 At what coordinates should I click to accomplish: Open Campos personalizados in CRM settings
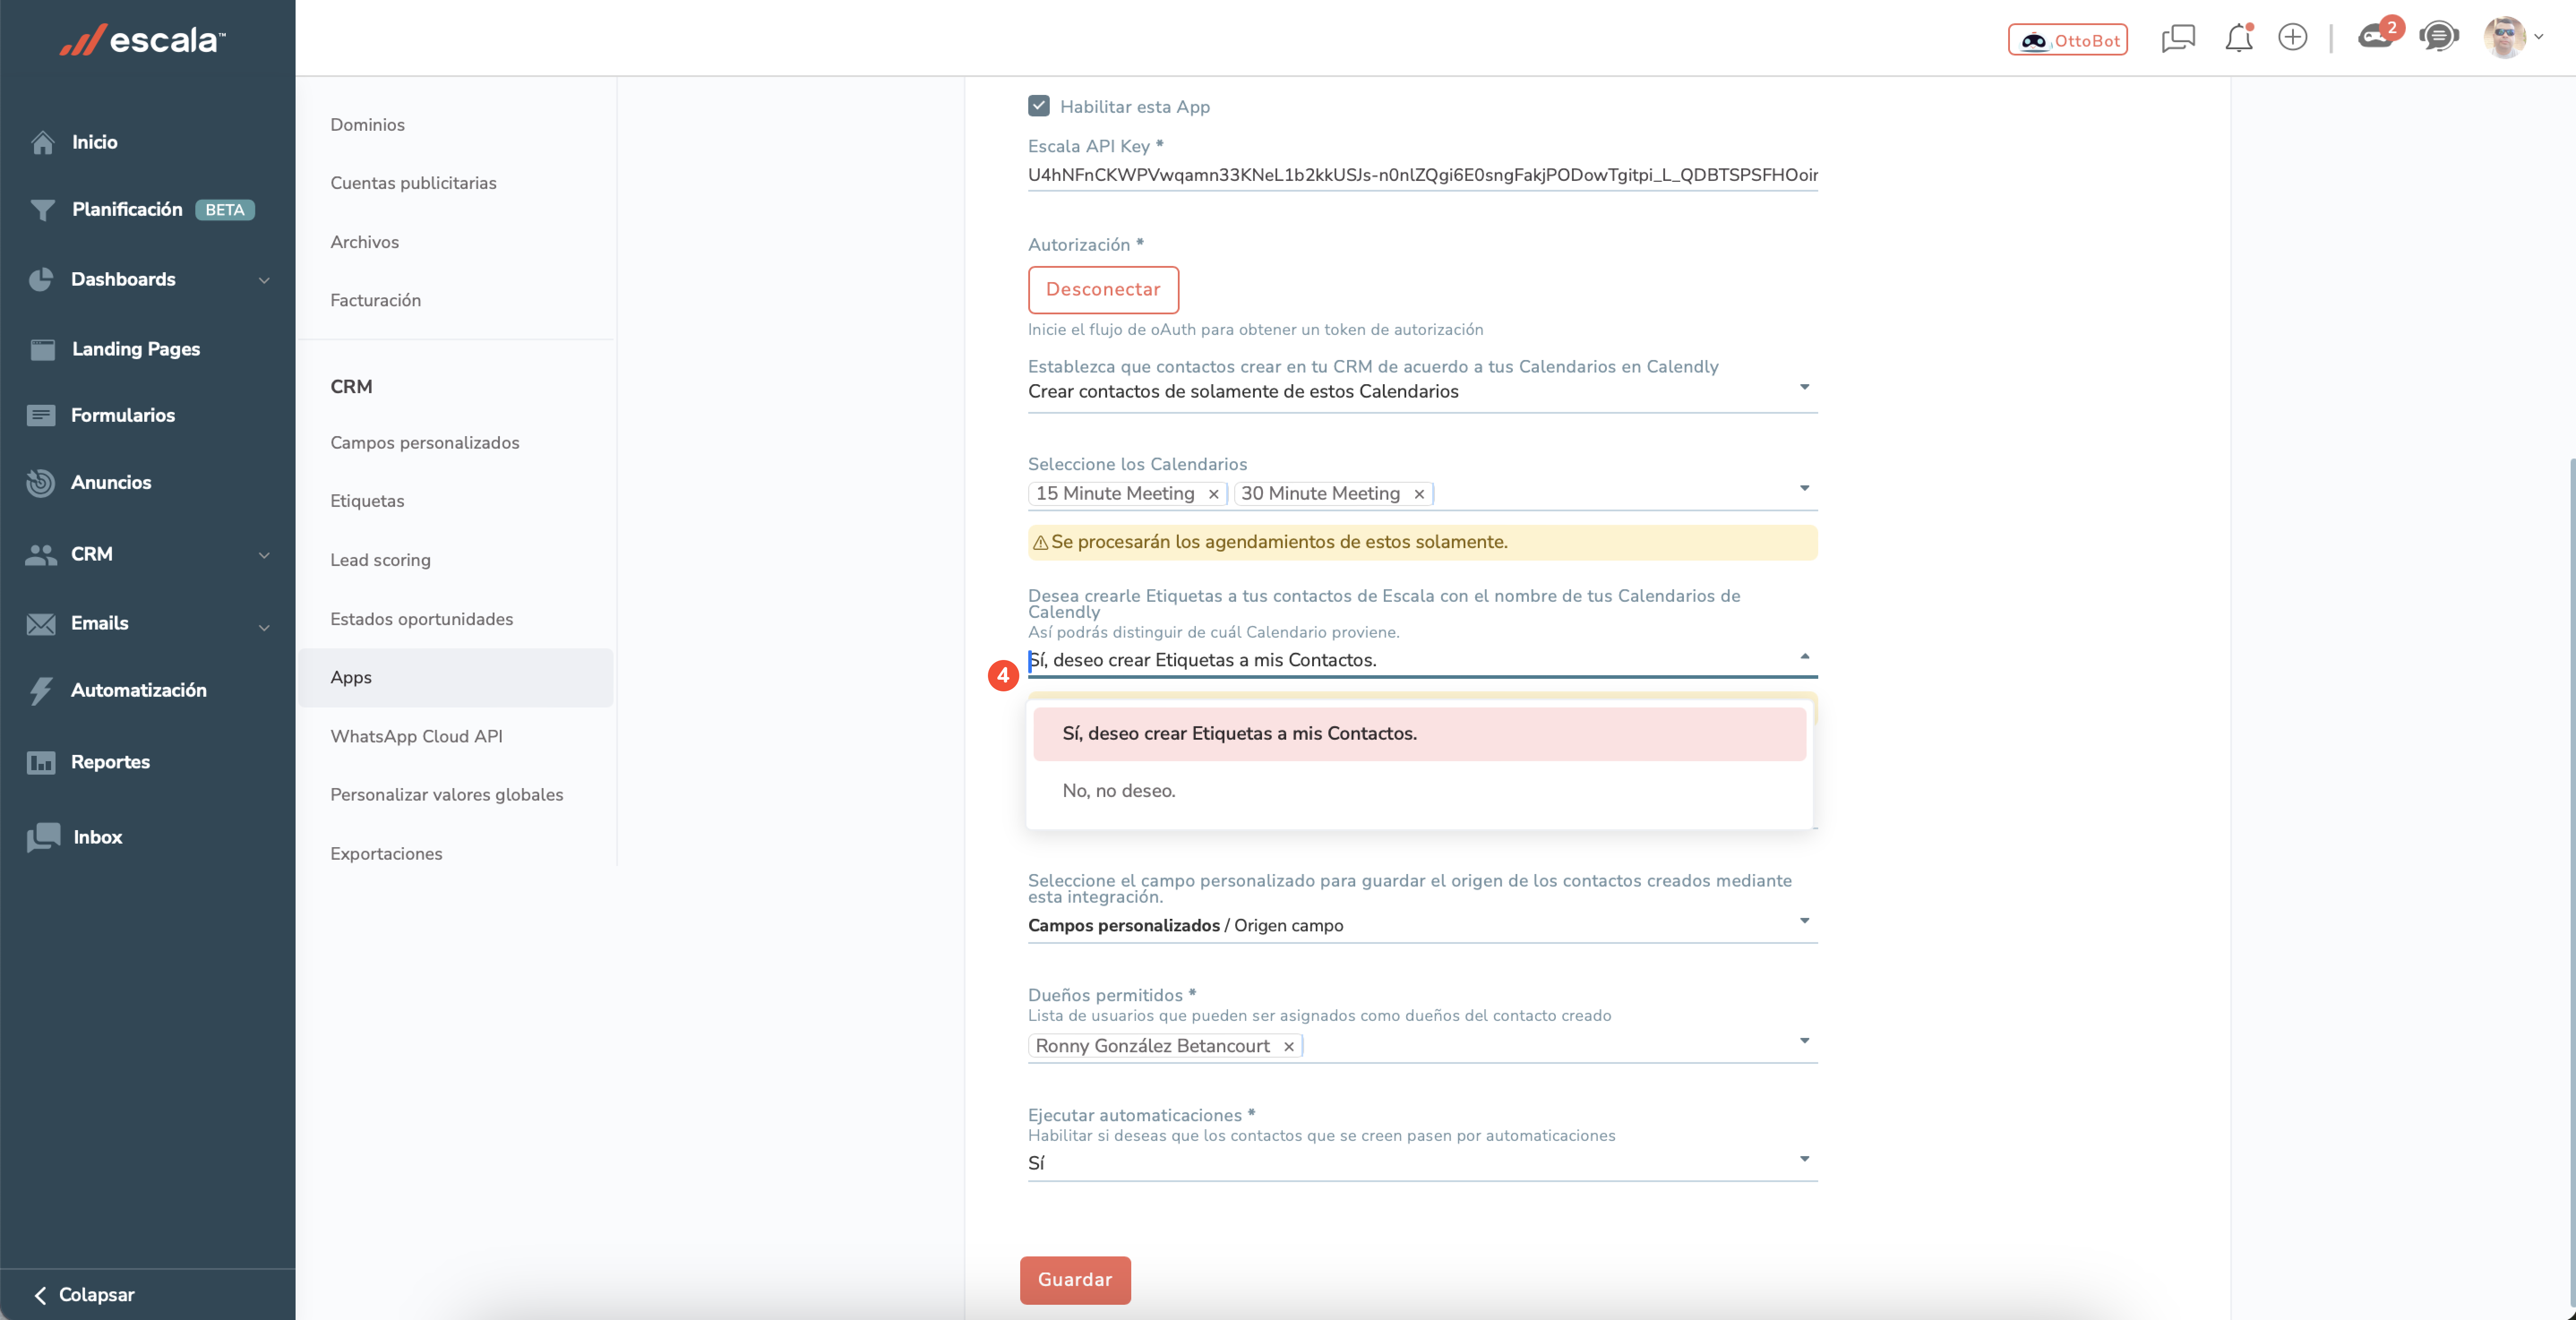click(424, 443)
